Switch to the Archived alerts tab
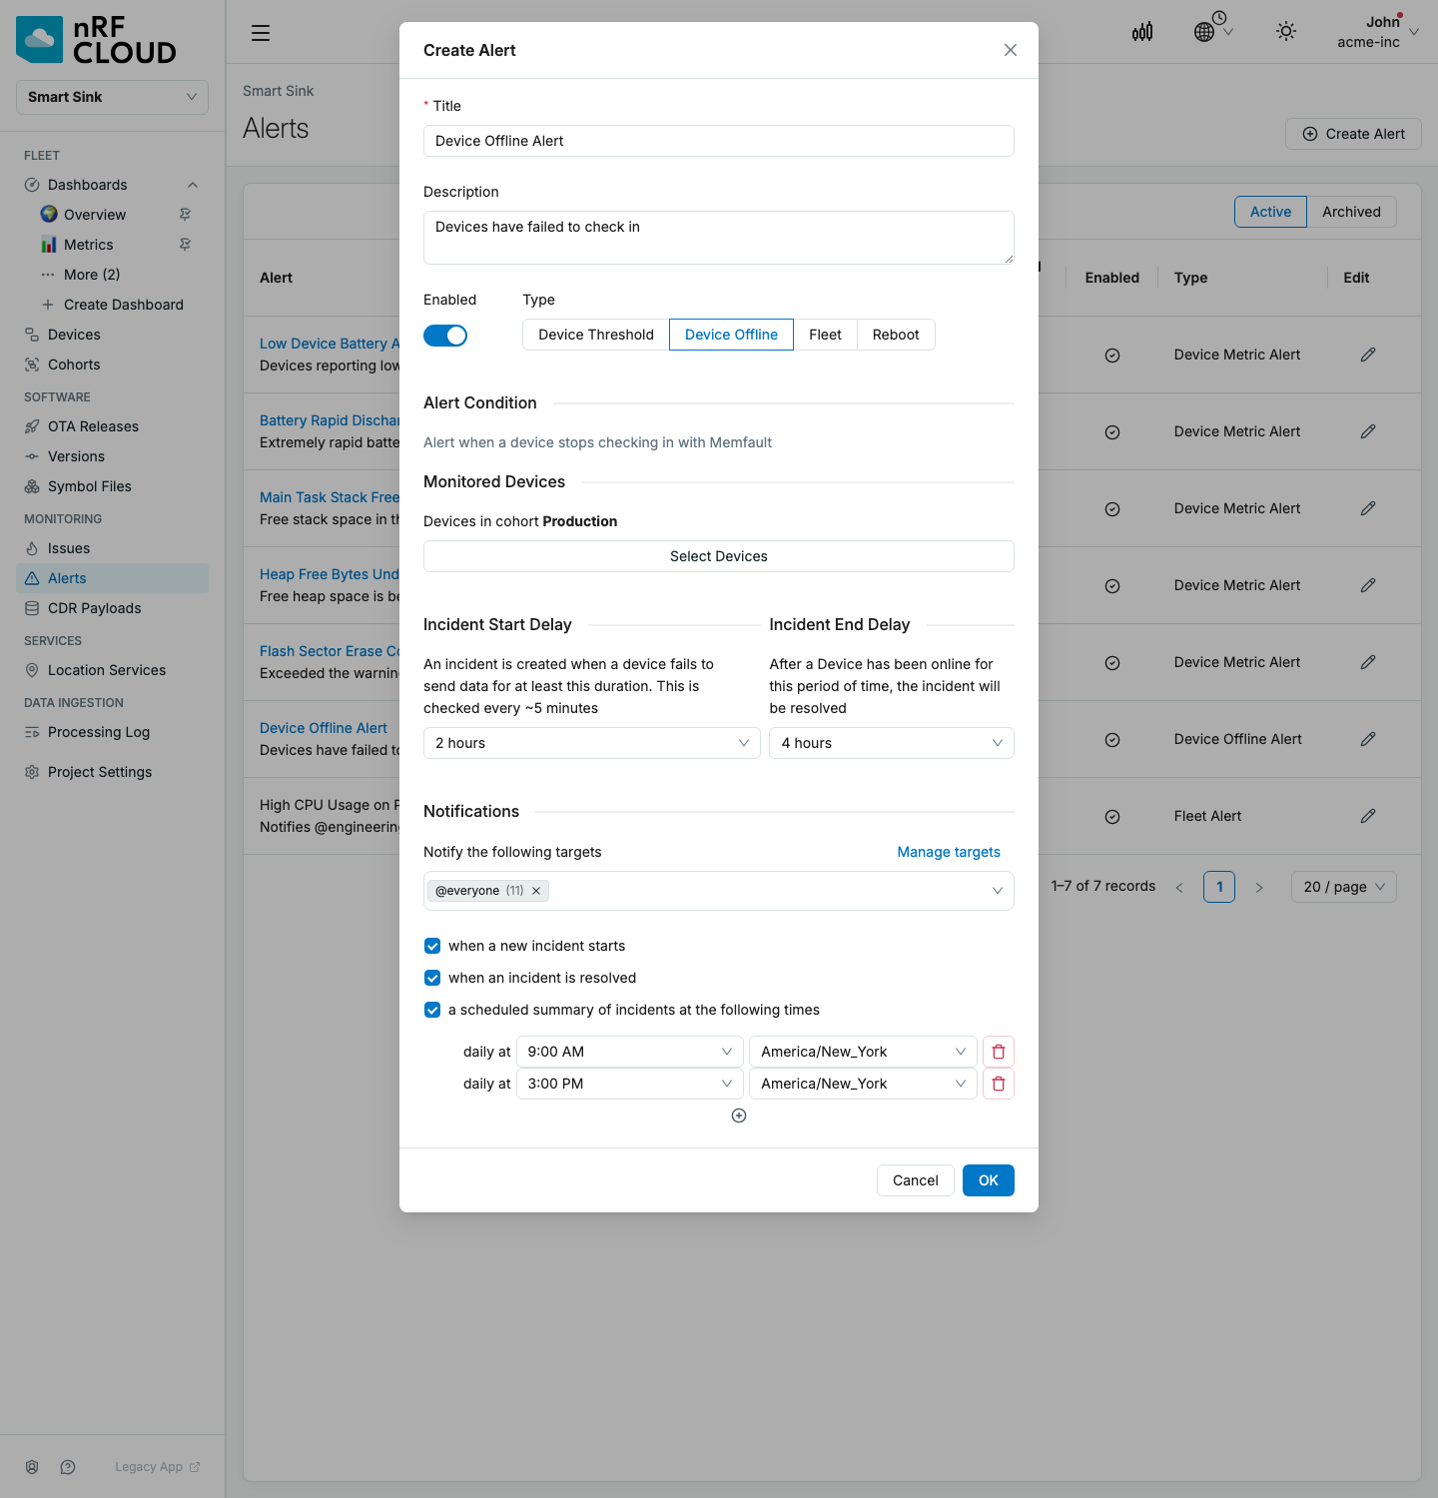 pyautogui.click(x=1351, y=212)
